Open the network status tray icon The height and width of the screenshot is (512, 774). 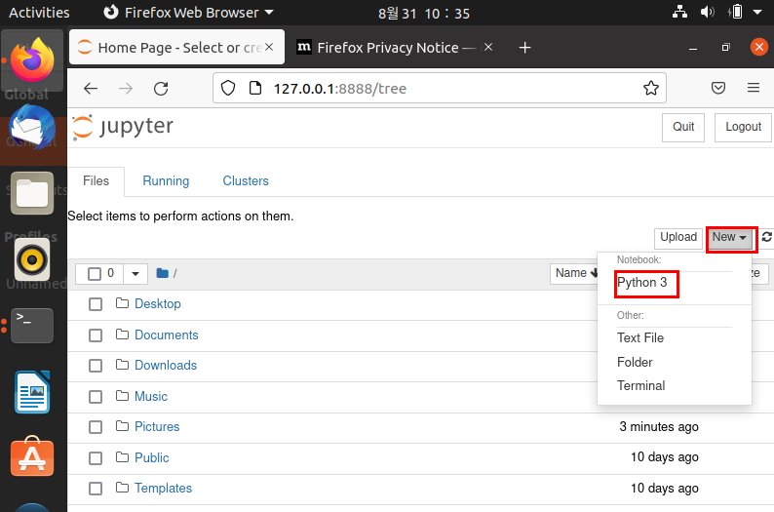click(x=679, y=12)
